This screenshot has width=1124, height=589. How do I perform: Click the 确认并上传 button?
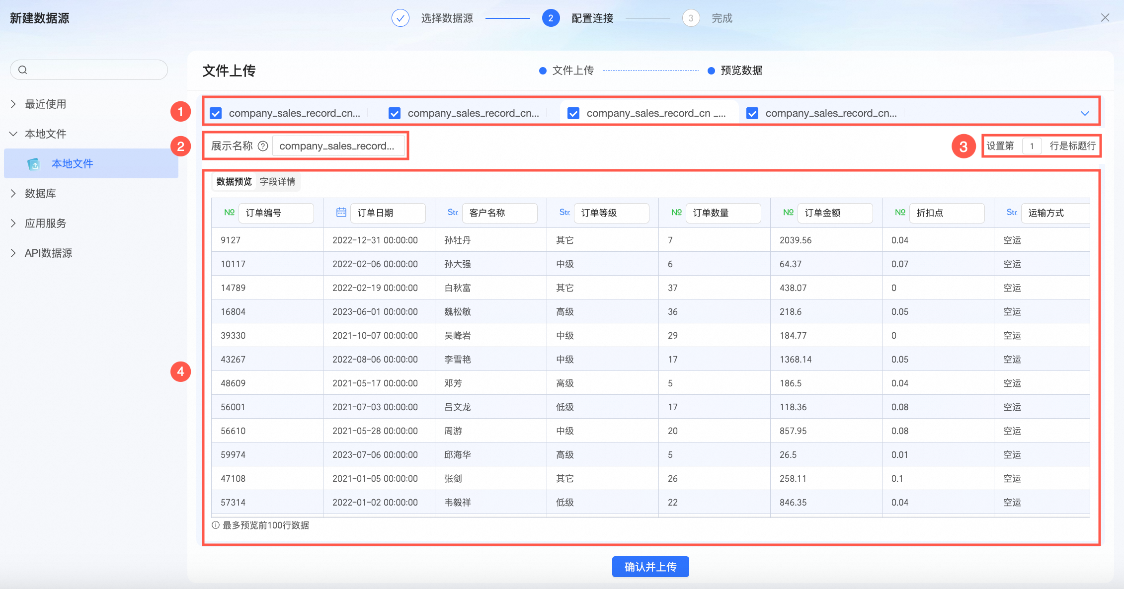coord(650,567)
